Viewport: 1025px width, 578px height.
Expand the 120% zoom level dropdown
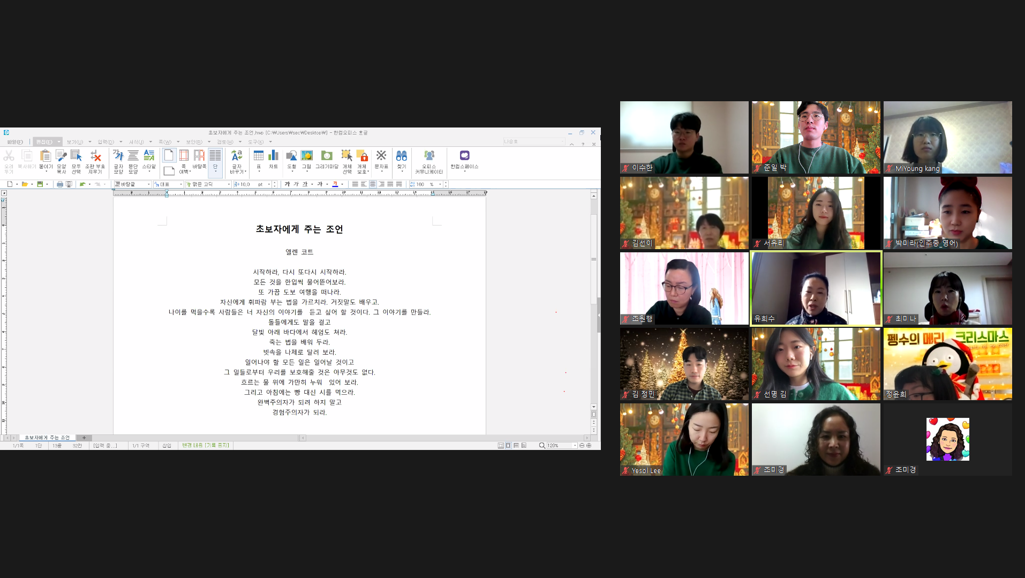tap(575, 446)
